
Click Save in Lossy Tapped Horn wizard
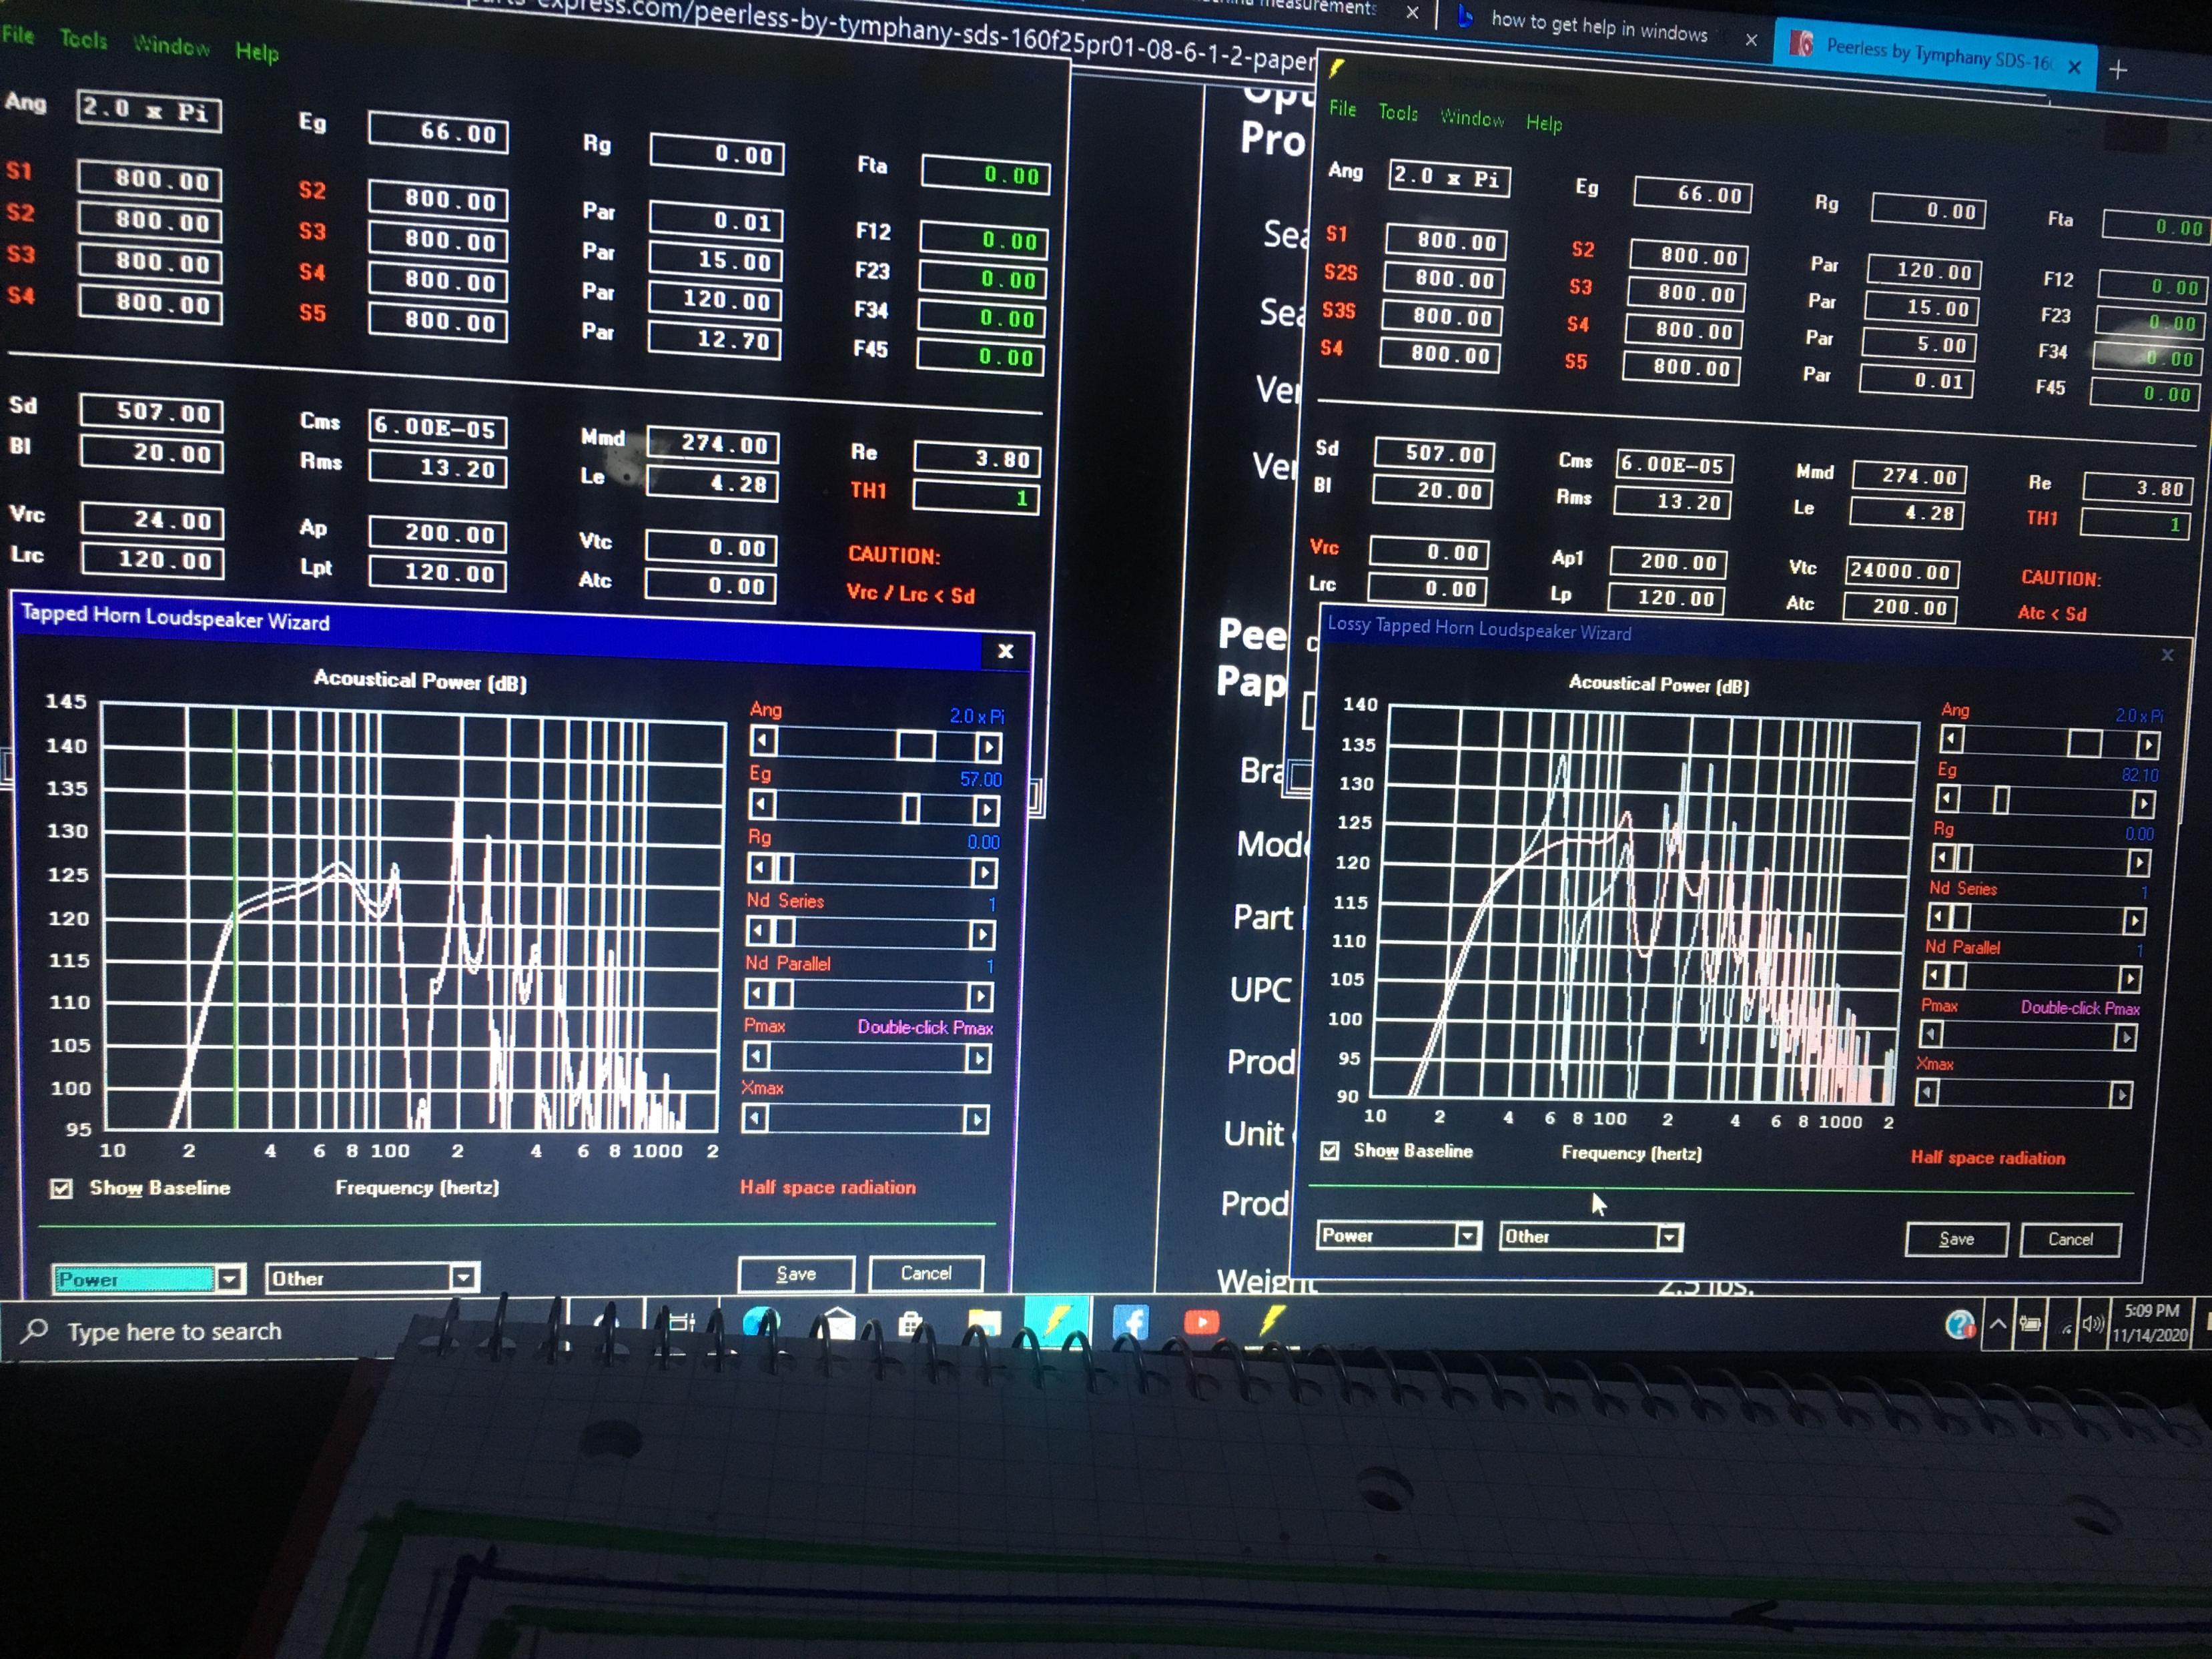tap(1956, 1239)
